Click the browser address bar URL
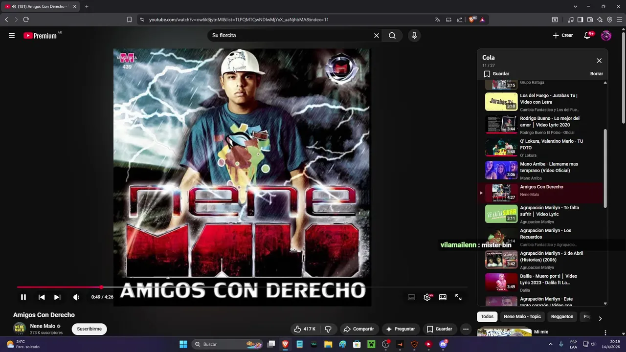This screenshot has width=626, height=352. click(239, 20)
